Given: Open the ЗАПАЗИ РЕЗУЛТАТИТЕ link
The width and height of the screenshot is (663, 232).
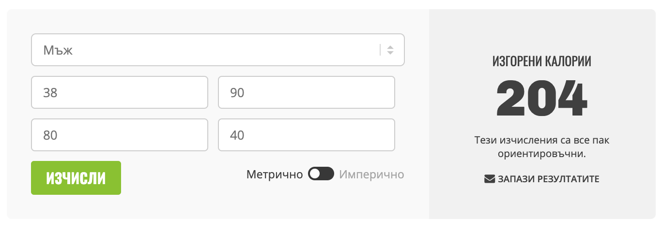Looking at the screenshot, I should (548, 179).
